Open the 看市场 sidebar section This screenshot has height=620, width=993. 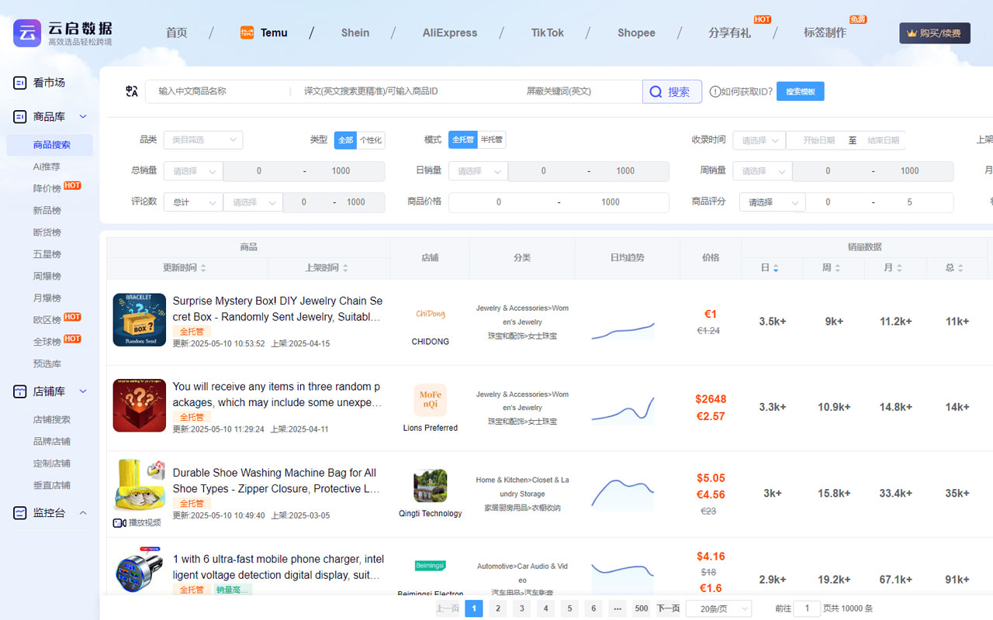(49, 83)
